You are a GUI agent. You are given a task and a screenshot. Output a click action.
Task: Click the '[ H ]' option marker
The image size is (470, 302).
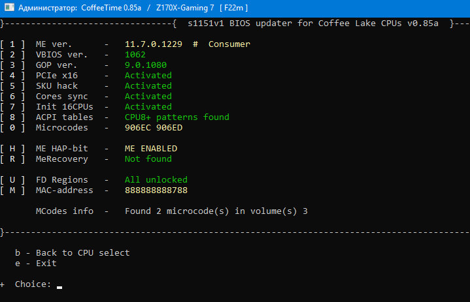click(12, 149)
